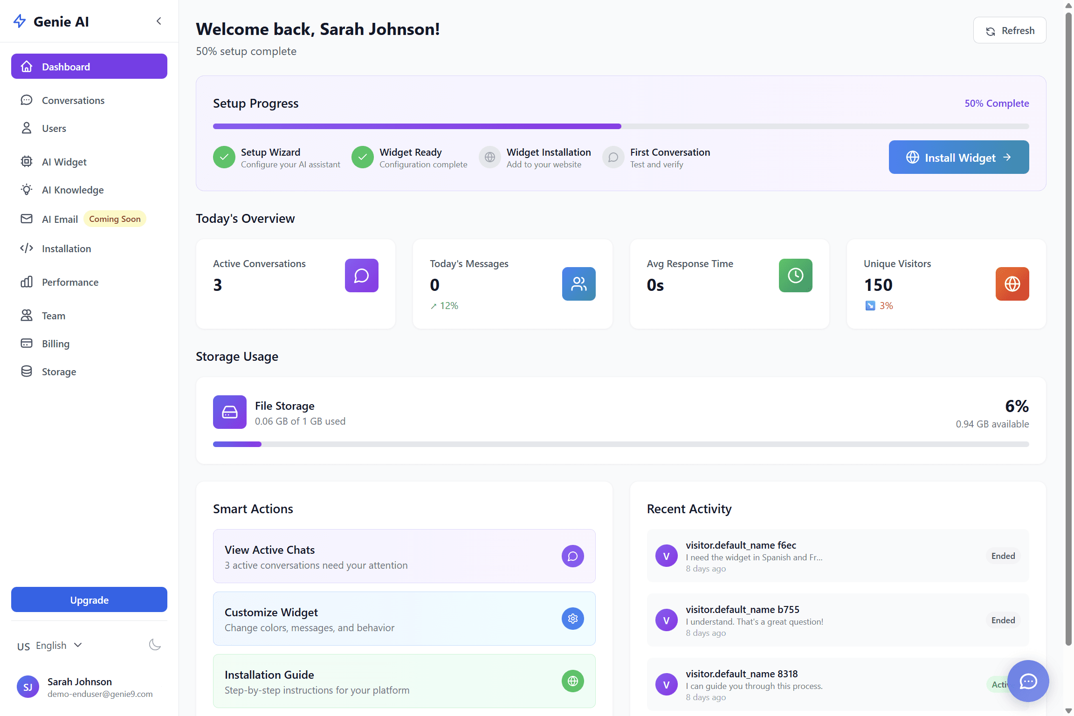Collapse the sidebar with the chevron arrow

(x=159, y=21)
